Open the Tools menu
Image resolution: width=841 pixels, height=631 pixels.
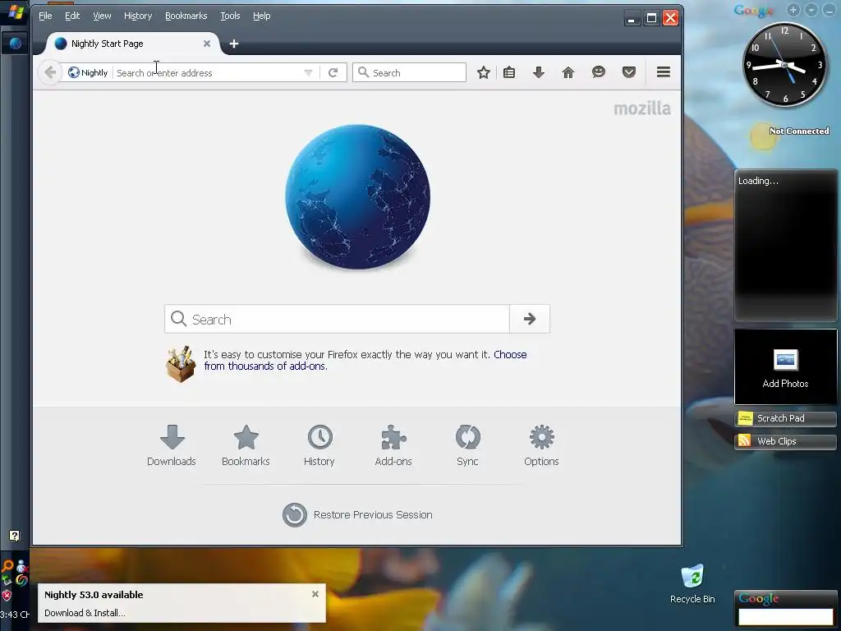pyautogui.click(x=230, y=16)
